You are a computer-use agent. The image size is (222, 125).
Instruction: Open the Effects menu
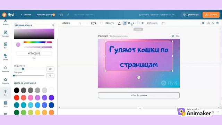[110, 23]
